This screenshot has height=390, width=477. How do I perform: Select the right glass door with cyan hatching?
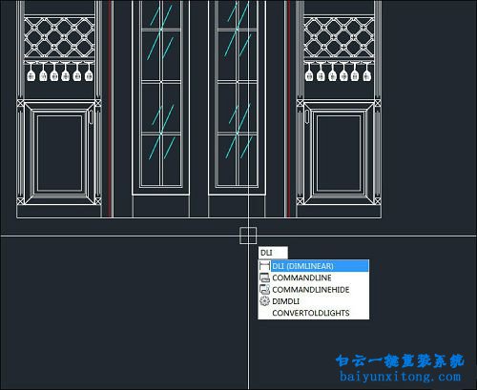pyautogui.click(x=238, y=97)
